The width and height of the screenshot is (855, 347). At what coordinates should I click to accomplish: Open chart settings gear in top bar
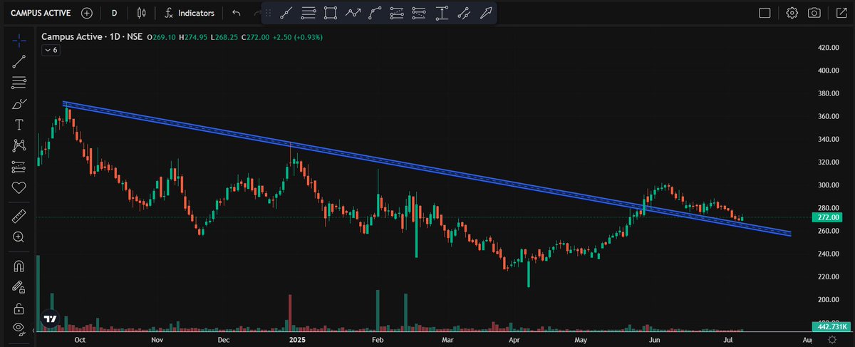(x=792, y=13)
